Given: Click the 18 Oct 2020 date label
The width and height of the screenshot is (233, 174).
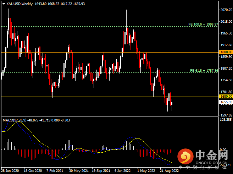Looking at the screenshot, I should point(33,171).
